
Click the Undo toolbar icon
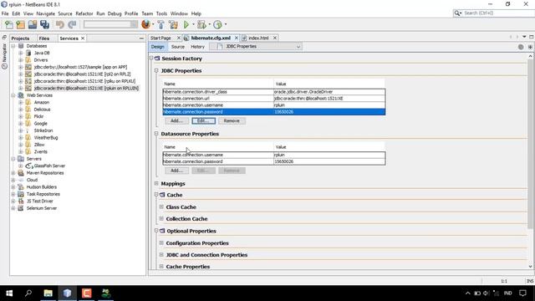[59, 24]
